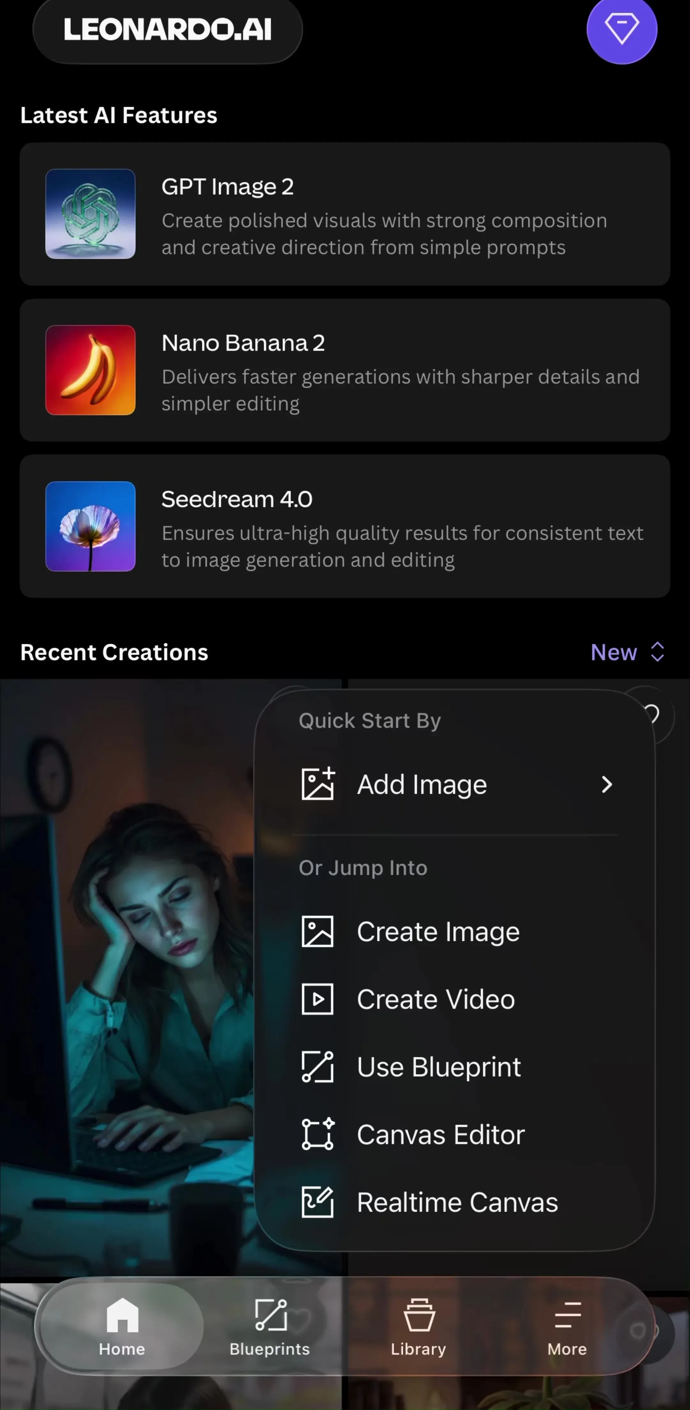Click the Create Video play icon
Image resolution: width=690 pixels, height=1410 pixels.
(317, 999)
